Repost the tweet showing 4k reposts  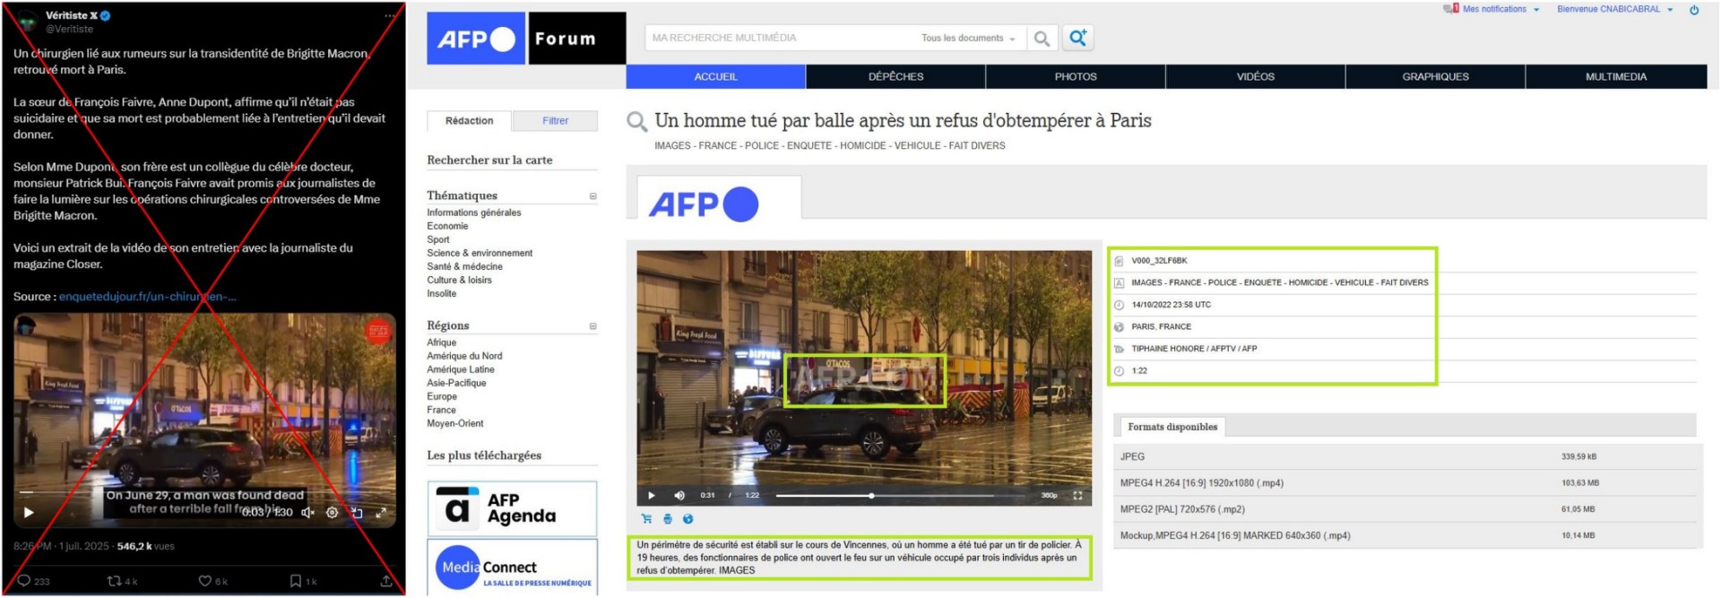click(x=123, y=581)
